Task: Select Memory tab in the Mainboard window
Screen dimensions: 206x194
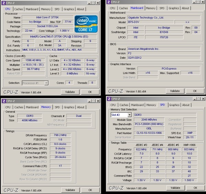Action: [151, 8]
